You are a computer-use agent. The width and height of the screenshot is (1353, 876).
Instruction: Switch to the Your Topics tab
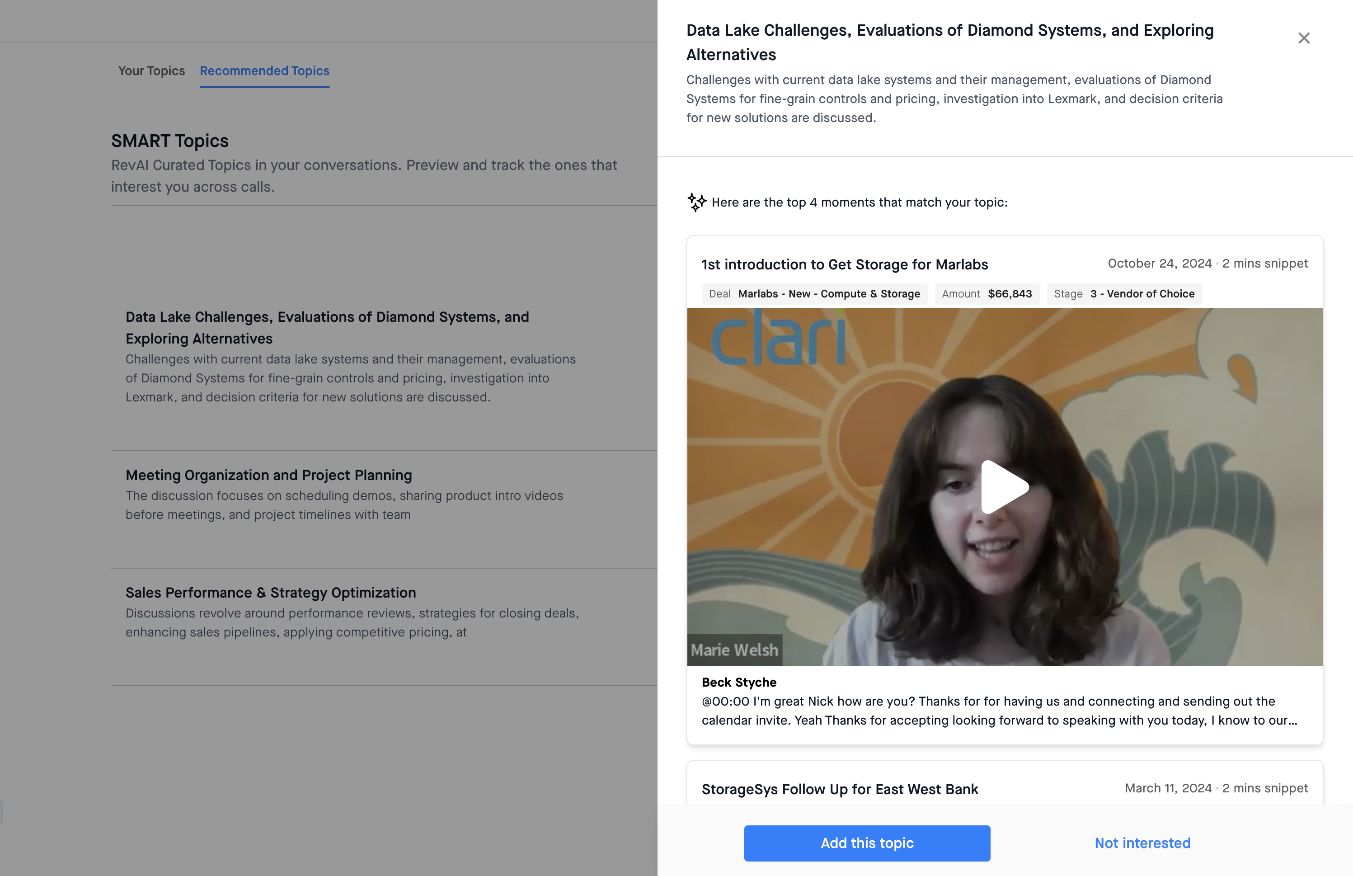coord(151,71)
